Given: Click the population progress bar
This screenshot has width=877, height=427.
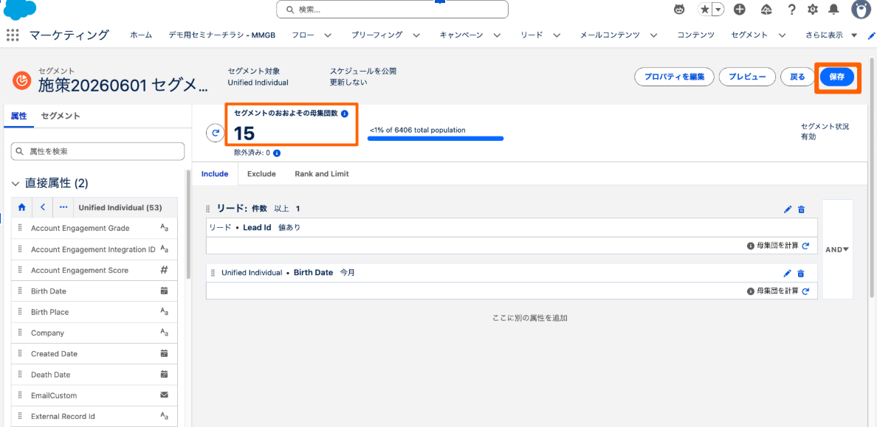Looking at the screenshot, I should (x=436, y=138).
